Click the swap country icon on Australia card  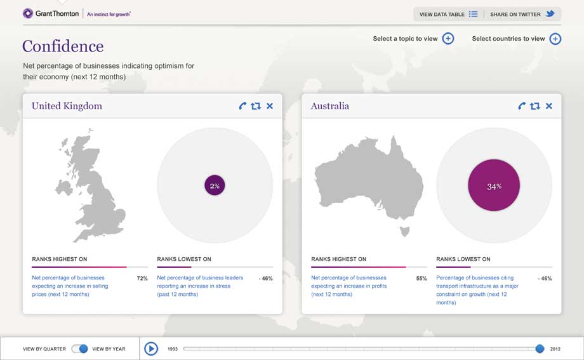pos(535,106)
